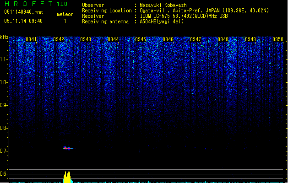
Task: Click the kHz axis unit label
Action: pos(4,37)
